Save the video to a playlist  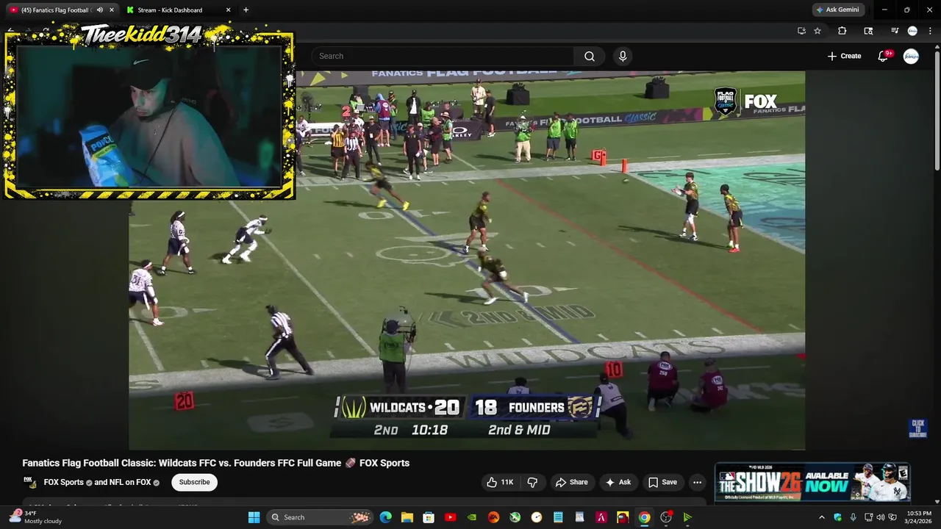[x=662, y=482]
